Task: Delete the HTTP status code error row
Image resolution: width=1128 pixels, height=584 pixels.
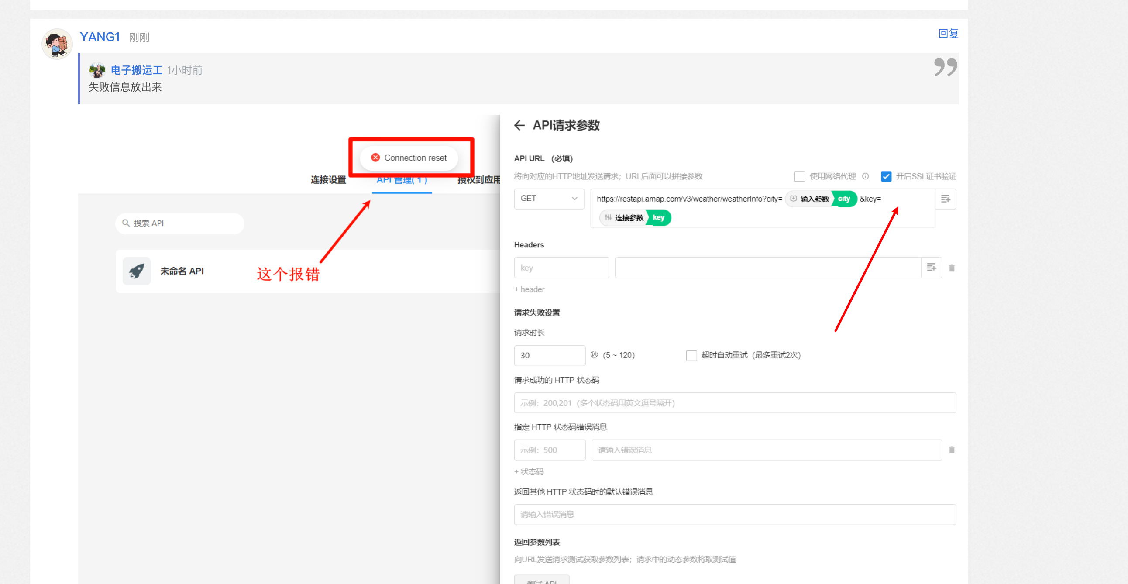Action: click(x=952, y=450)
